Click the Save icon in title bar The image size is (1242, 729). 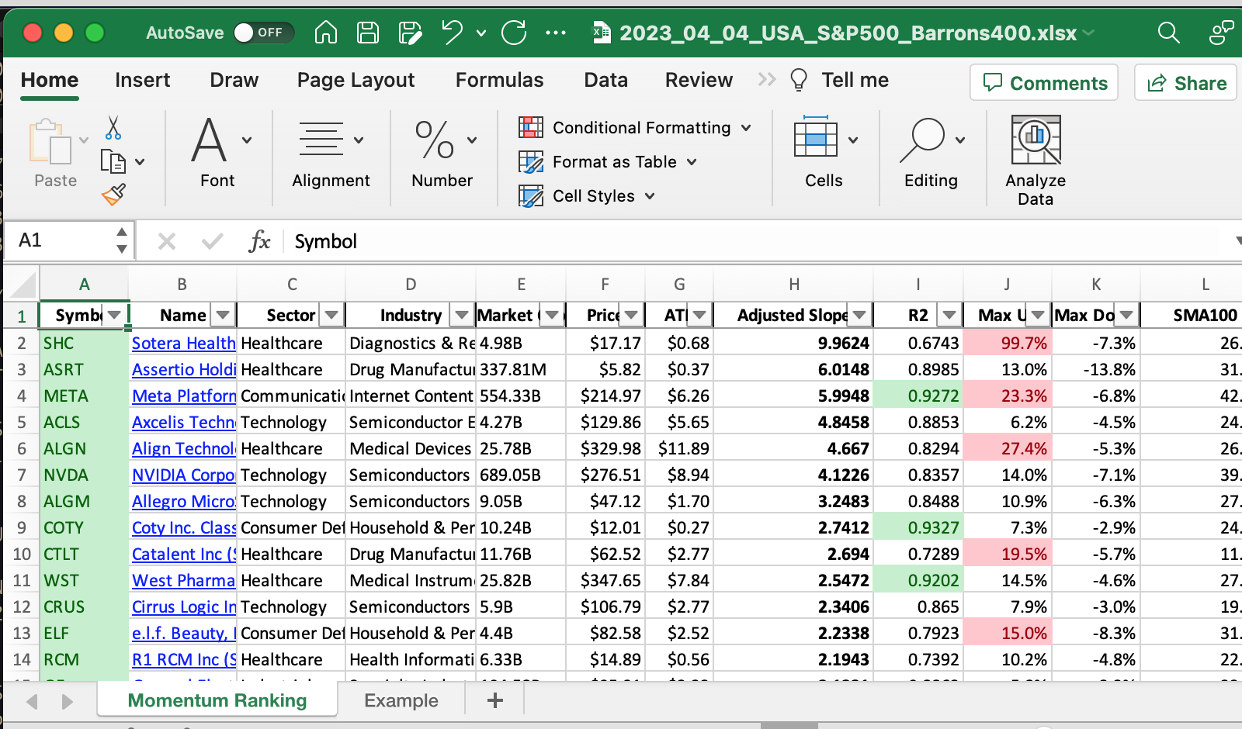[367, 33]
